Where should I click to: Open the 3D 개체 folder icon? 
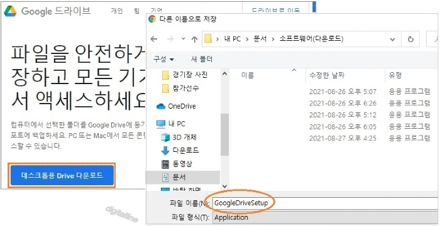(x=165, y=137)
